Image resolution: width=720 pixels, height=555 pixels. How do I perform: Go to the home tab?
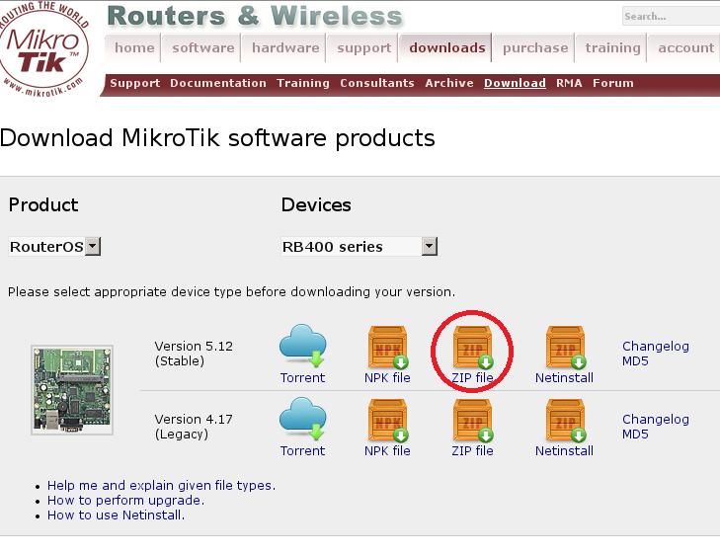coord(134,47)
